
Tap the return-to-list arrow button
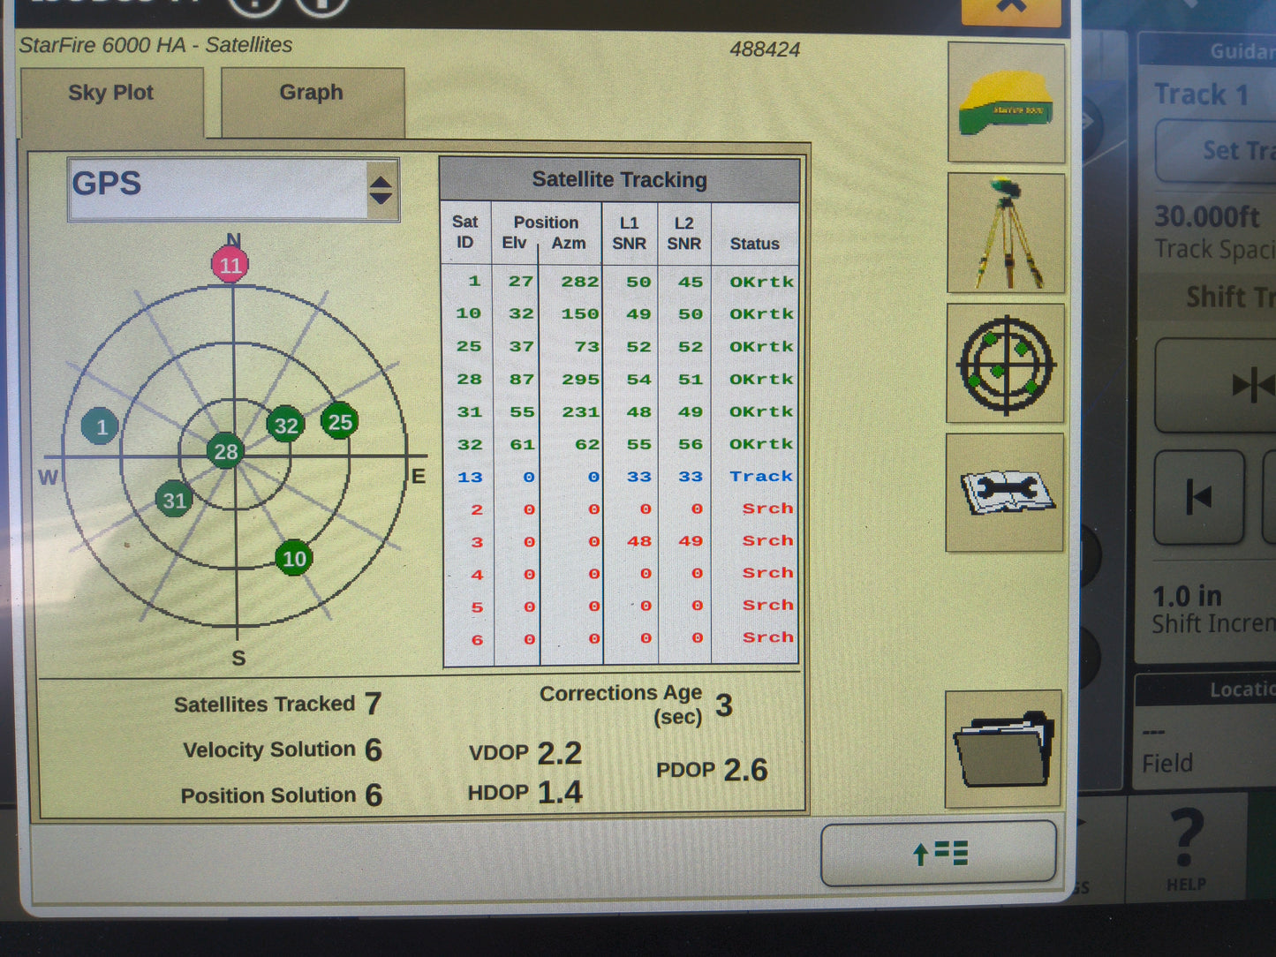pos(939,853)
